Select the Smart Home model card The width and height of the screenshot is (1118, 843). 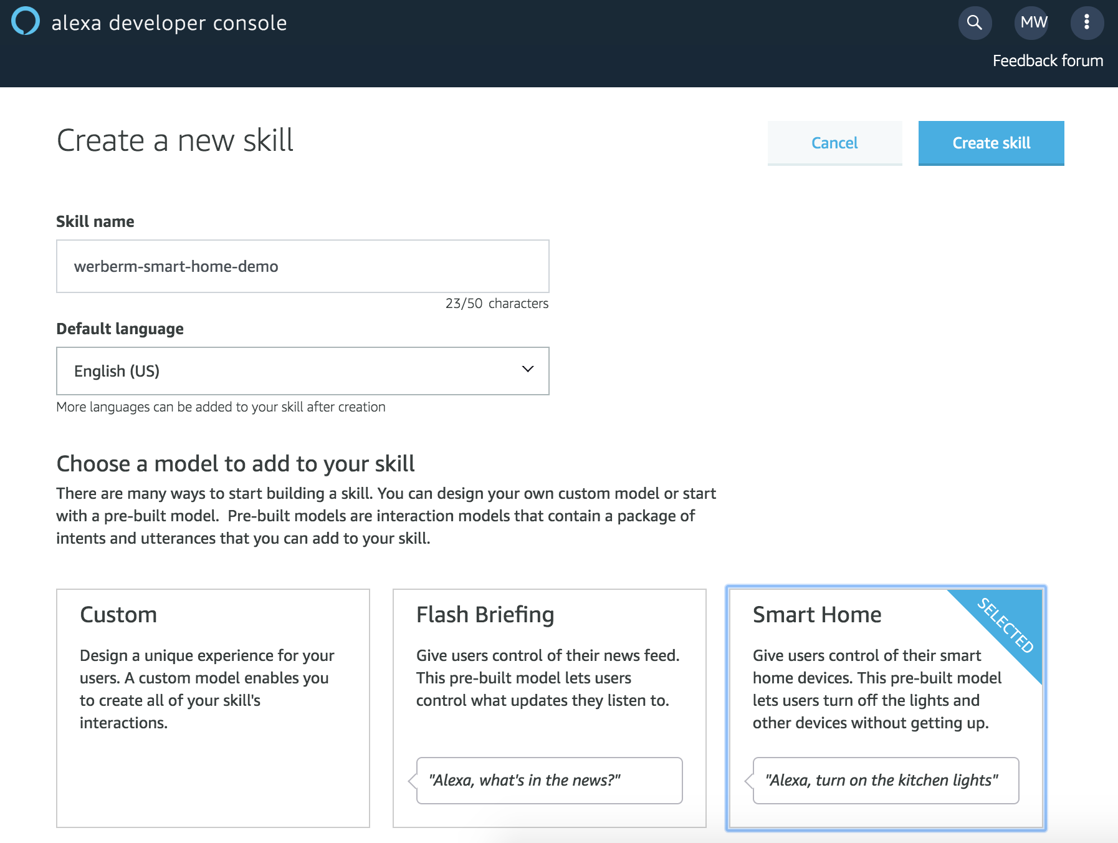point(886,708)
